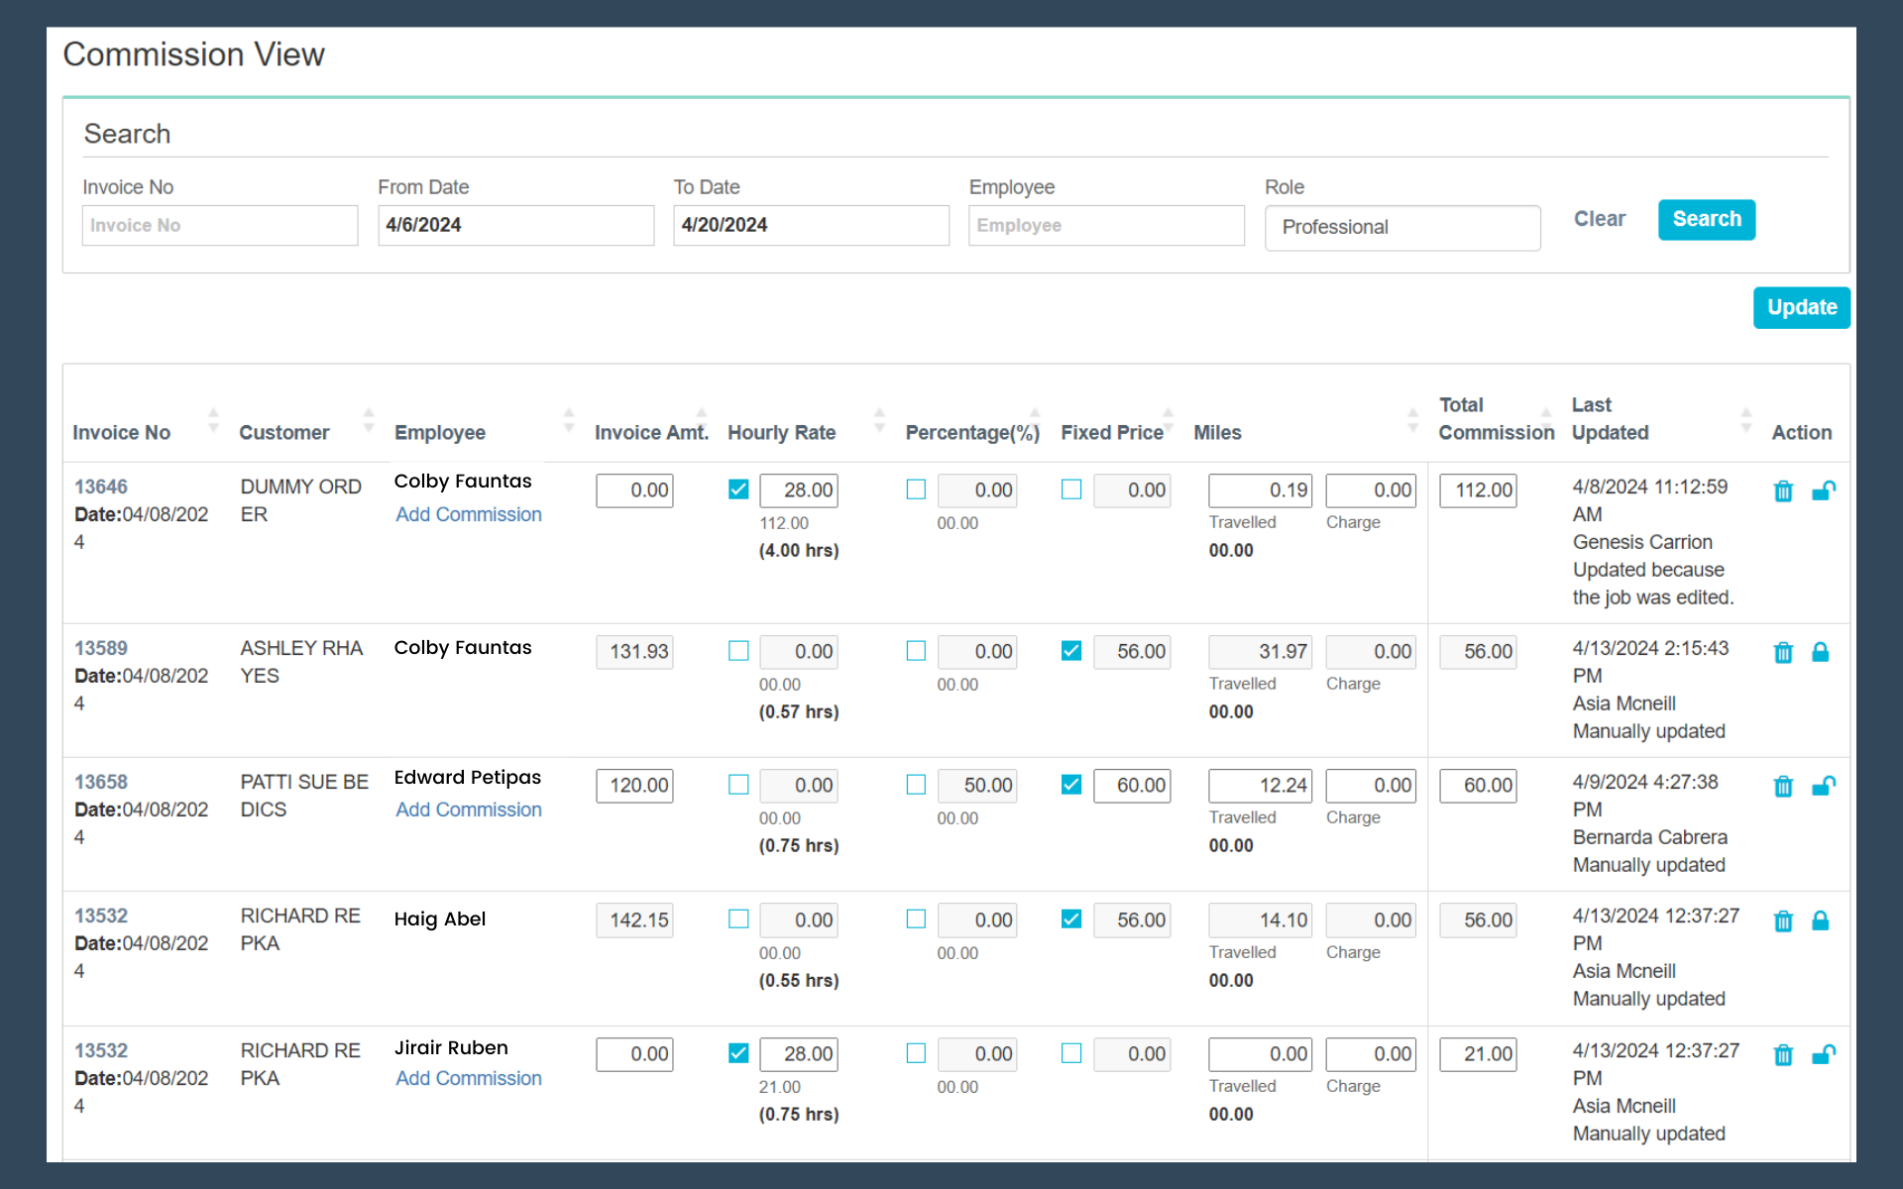Delete Colby Fauntas row for invoice 13589
Screen dimensions: 1903x1189
click(1783, 652)
